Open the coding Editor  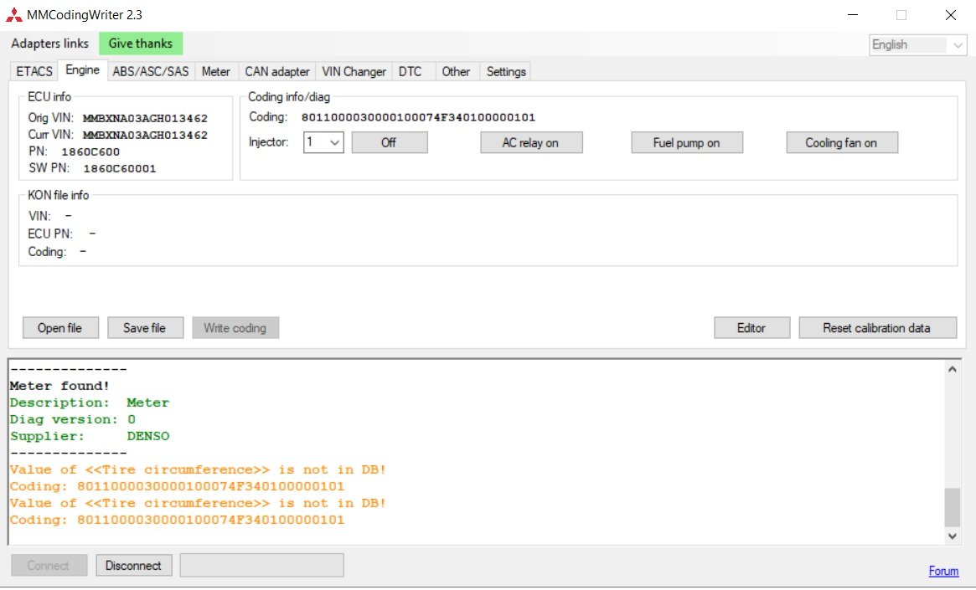[x=752, y=328]
